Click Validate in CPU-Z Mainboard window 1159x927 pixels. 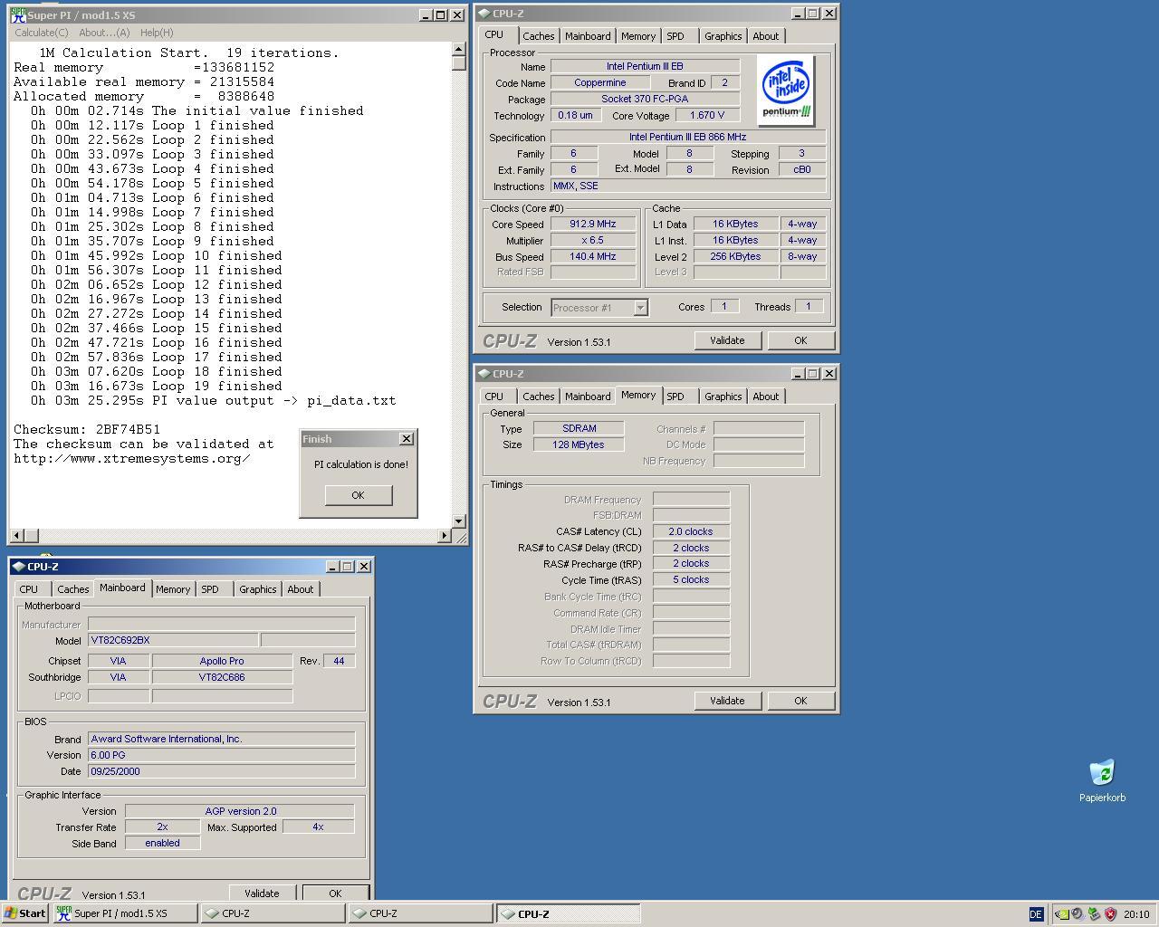pos(262,893)
